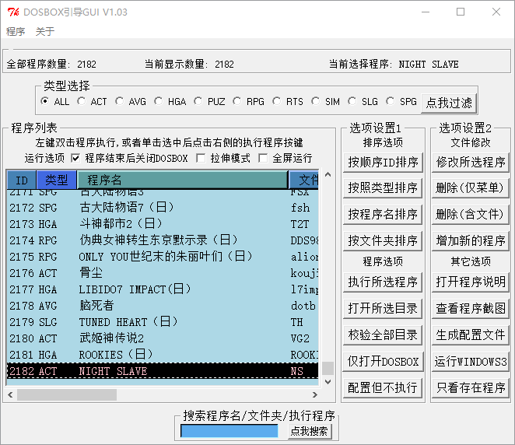
Task: Select row 2177 LIBIDO7 IMPACT(日)
Action: point(163,289)
